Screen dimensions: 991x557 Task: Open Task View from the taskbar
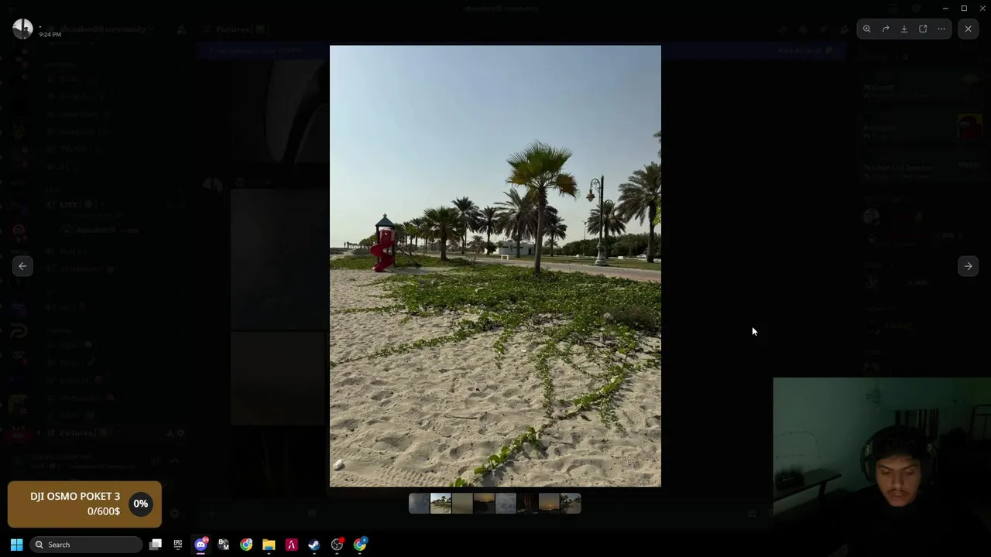(156, 545)
